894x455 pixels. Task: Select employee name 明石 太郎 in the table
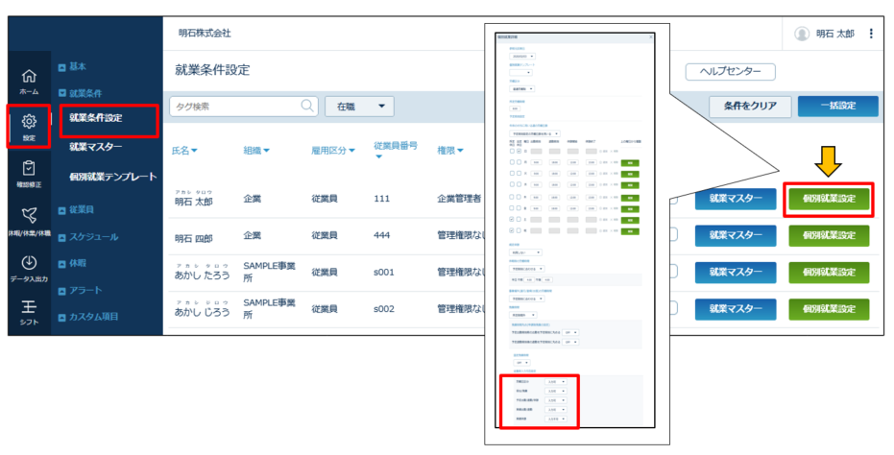(193, 202)
